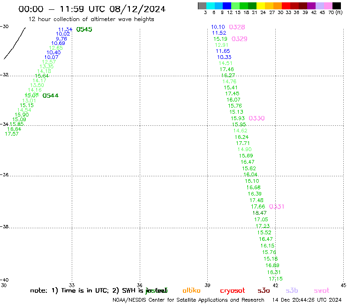Click the wave height value 17.71
347x304 pixels.
click(x=243, y=143)
